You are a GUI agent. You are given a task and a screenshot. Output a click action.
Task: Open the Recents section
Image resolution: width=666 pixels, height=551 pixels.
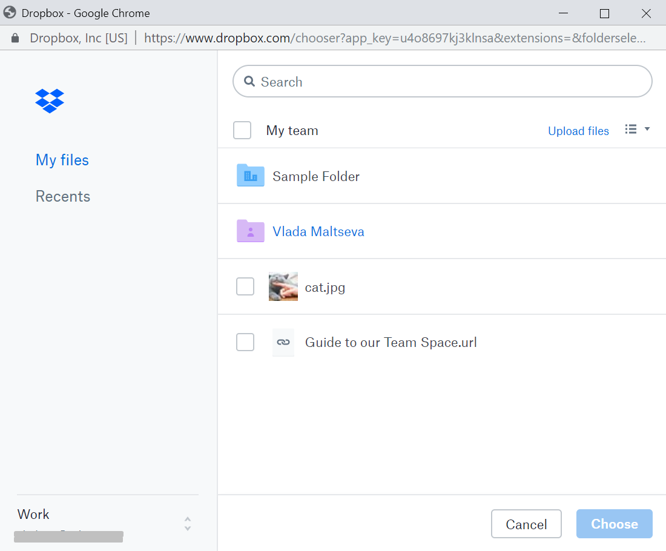click(x=63, y=196)
